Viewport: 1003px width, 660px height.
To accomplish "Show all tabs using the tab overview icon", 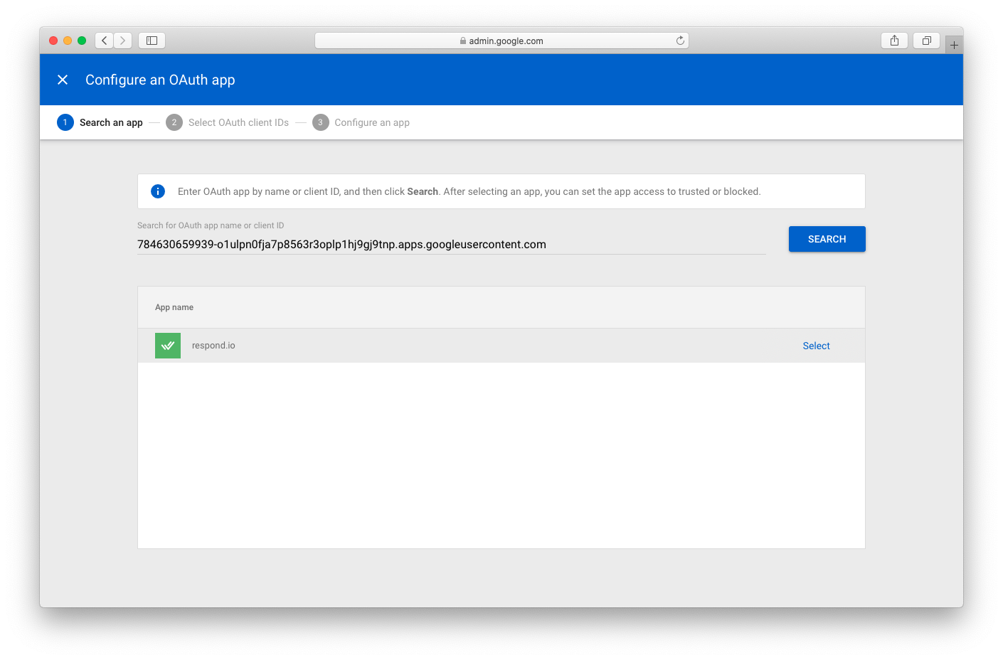I will [x=926, y=41].
